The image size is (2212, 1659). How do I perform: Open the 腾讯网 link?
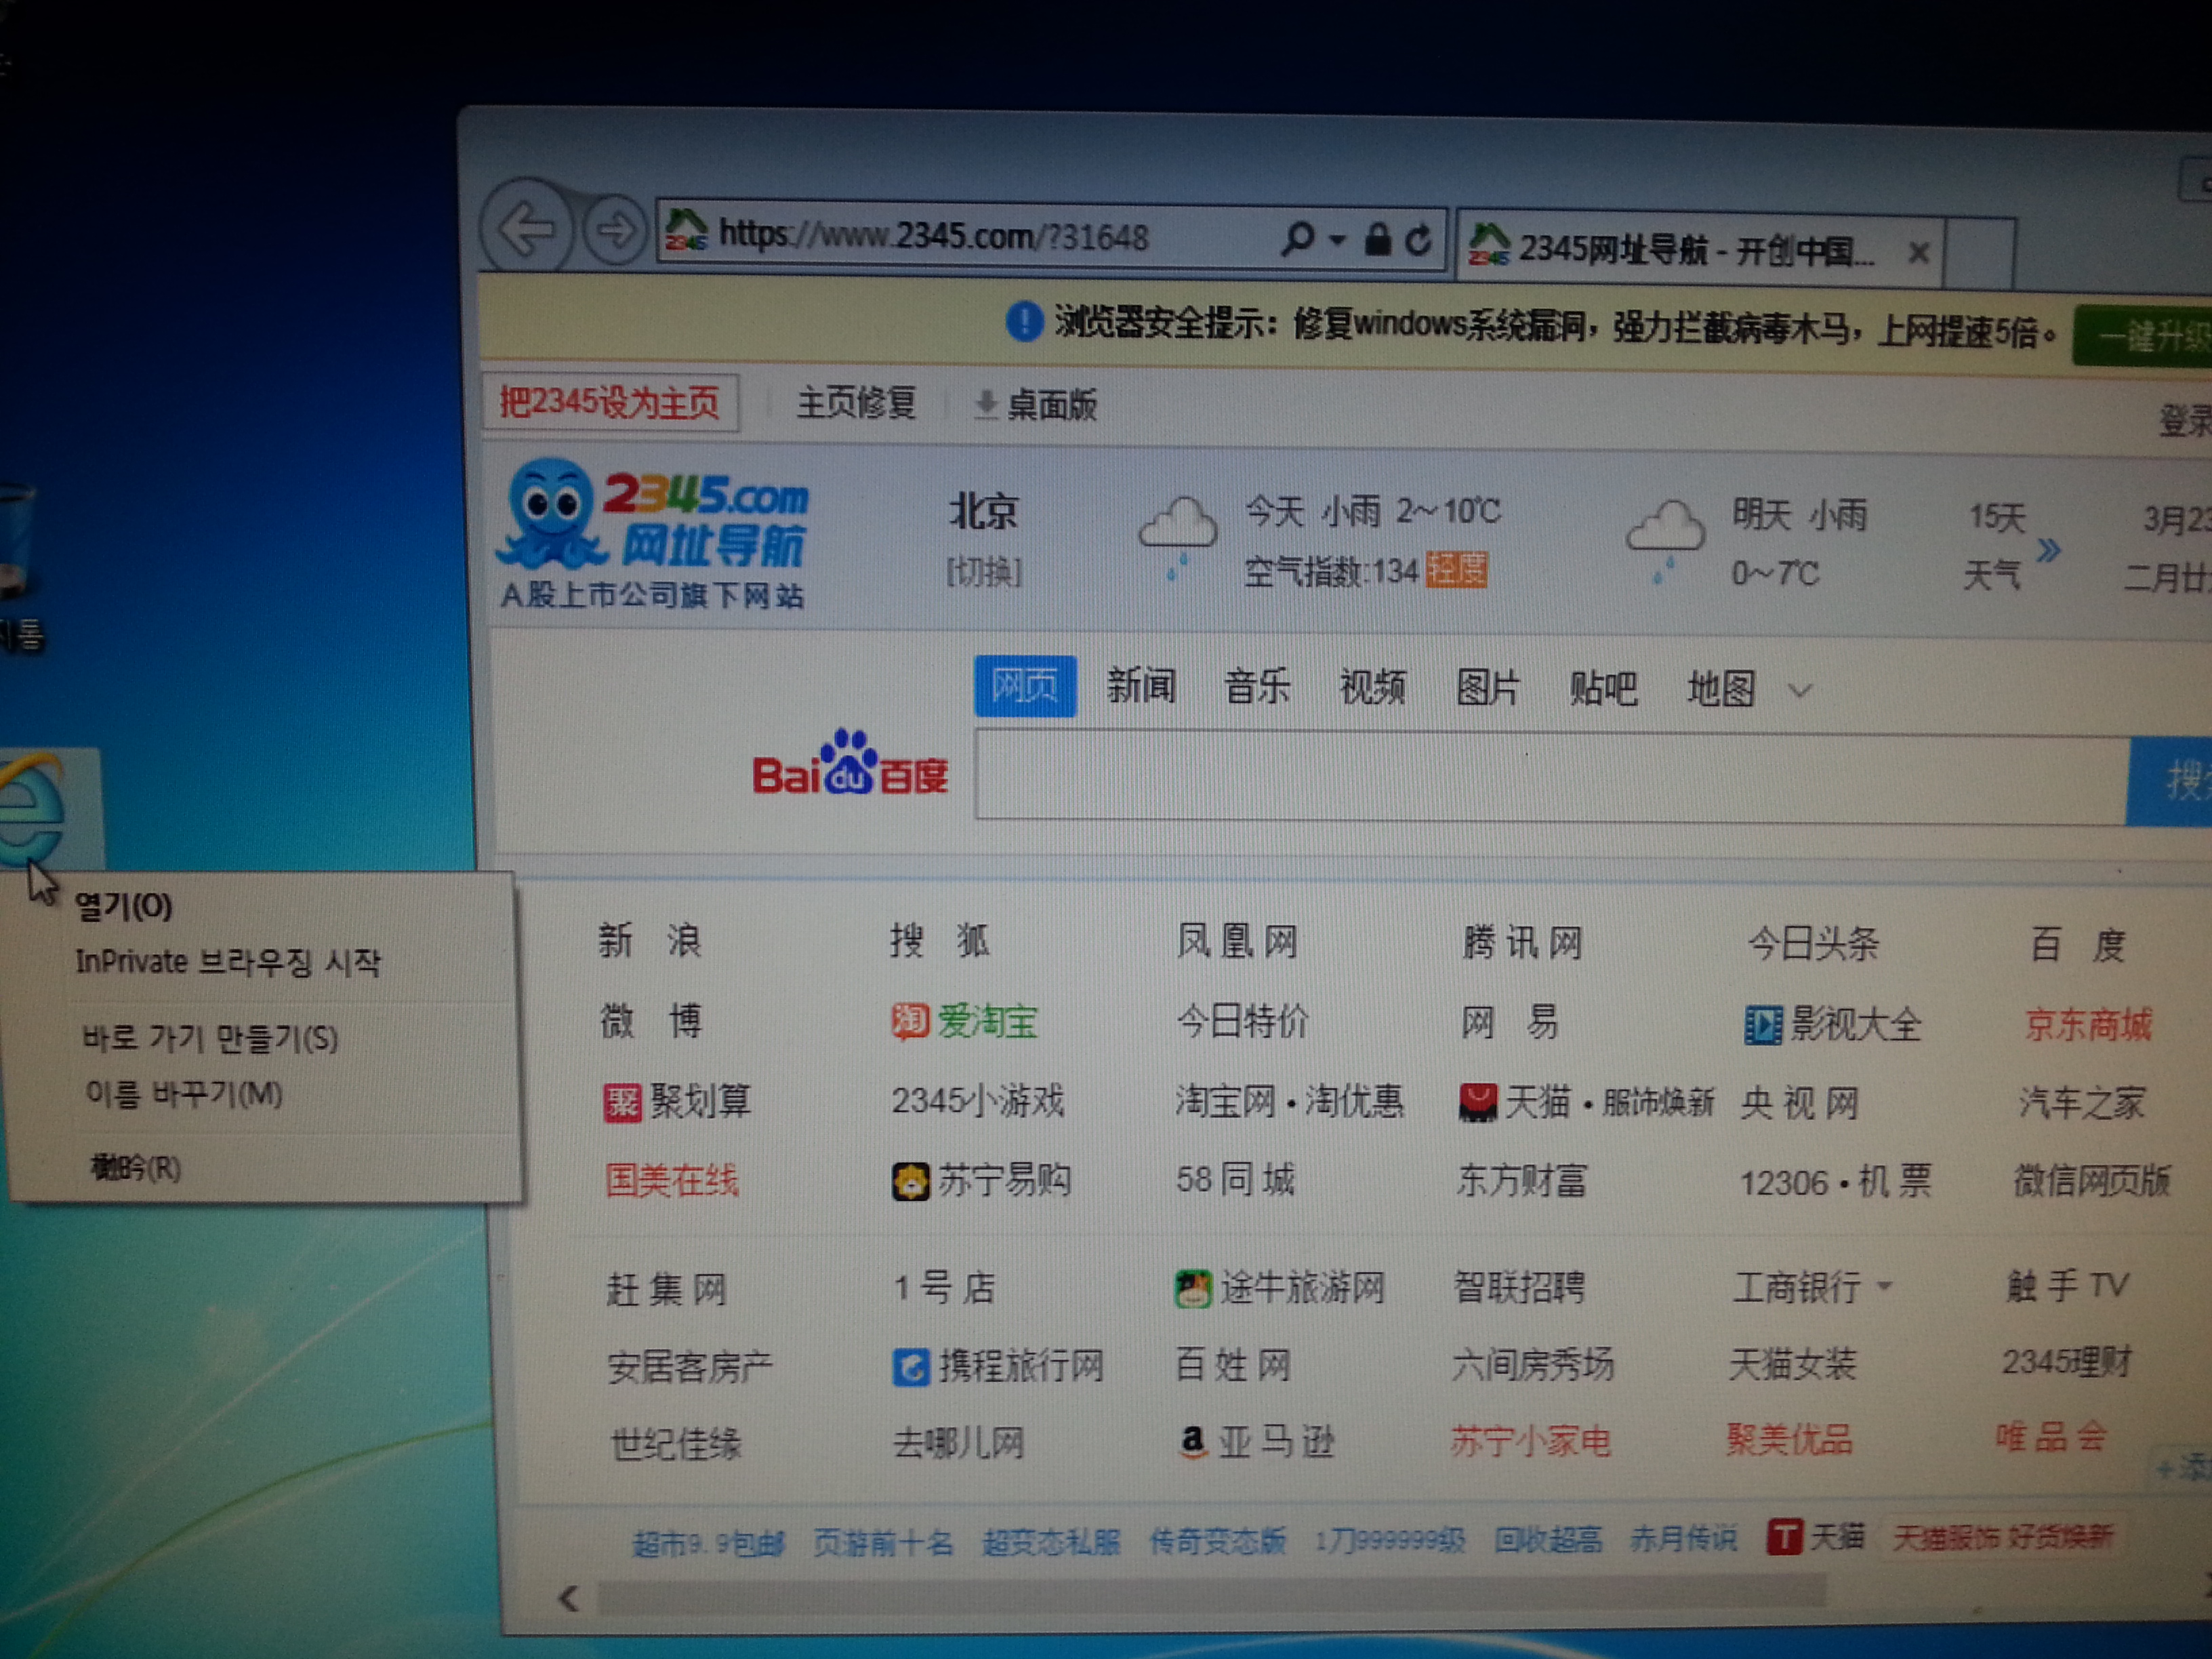tap(1522, 943)
